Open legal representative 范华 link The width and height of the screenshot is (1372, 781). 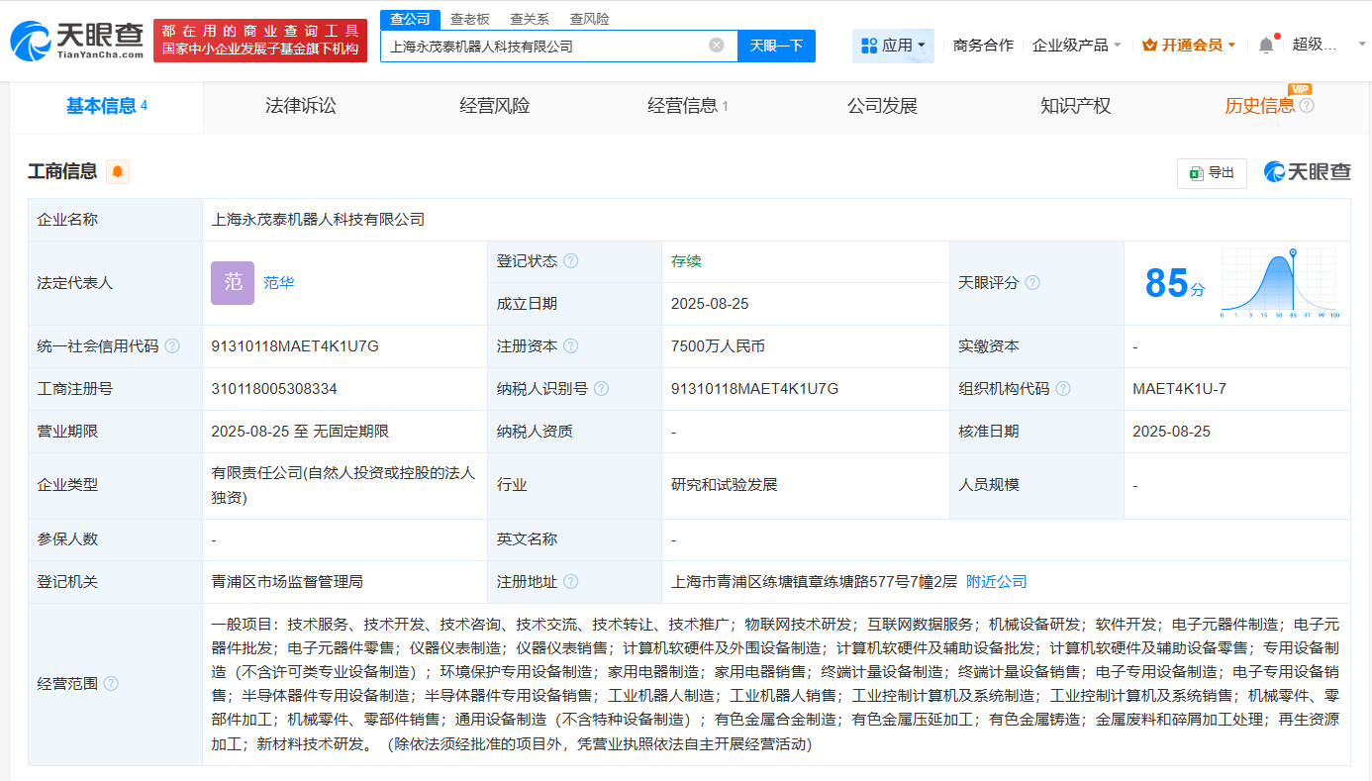(x=278, y=283)
